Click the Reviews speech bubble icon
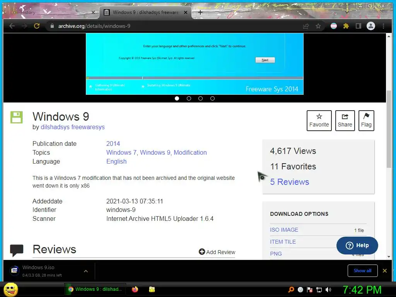 point(17,250)
